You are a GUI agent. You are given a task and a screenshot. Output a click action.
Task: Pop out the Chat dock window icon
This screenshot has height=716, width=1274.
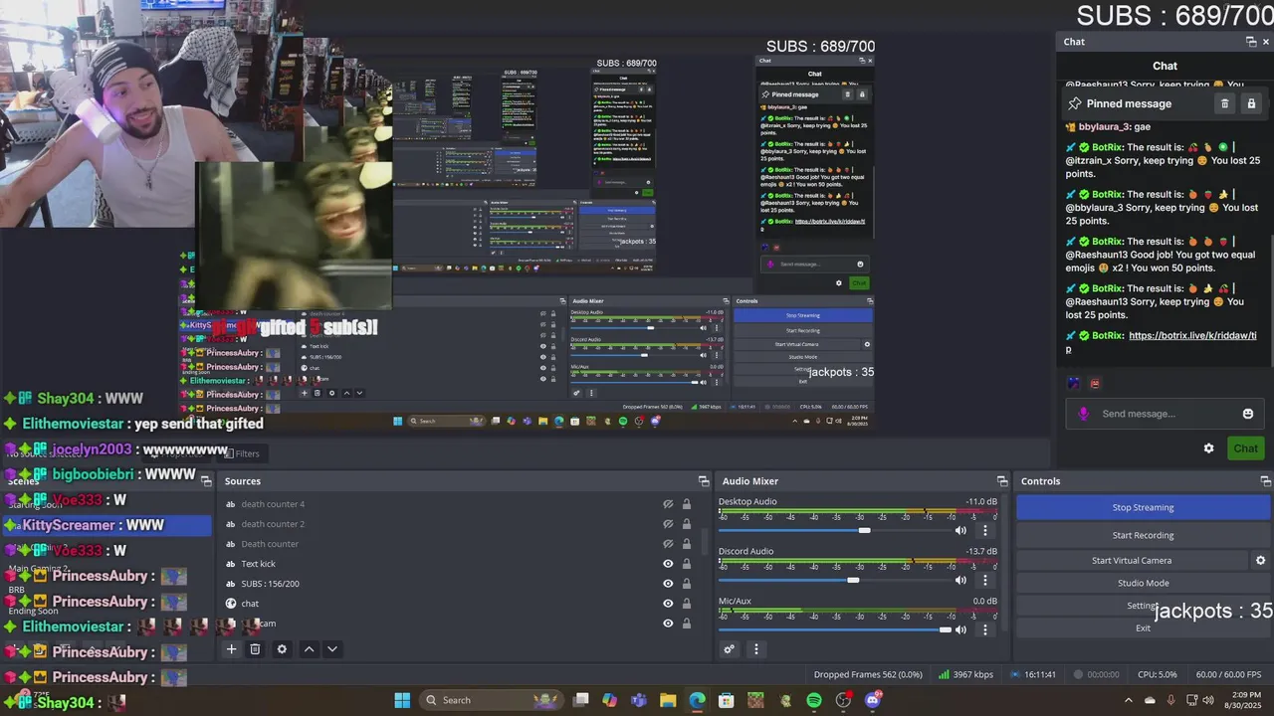pyautogui.click(x=1251, y=42)
